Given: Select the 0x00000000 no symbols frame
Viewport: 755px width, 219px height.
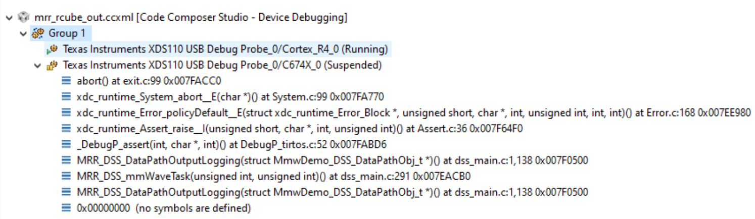Looking at the screenshot, I should pyautogui.click(x=164, y=208).
